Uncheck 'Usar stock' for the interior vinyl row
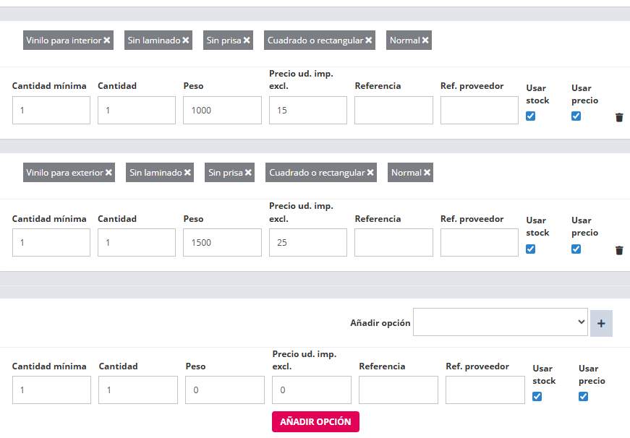 click(531, 116)
